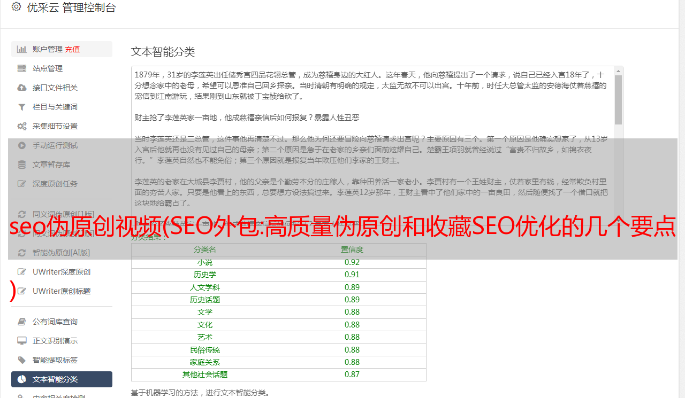Open the 充值 recharge link
The width and height of the screenshot is (685, 398).
tap(73, 49)
